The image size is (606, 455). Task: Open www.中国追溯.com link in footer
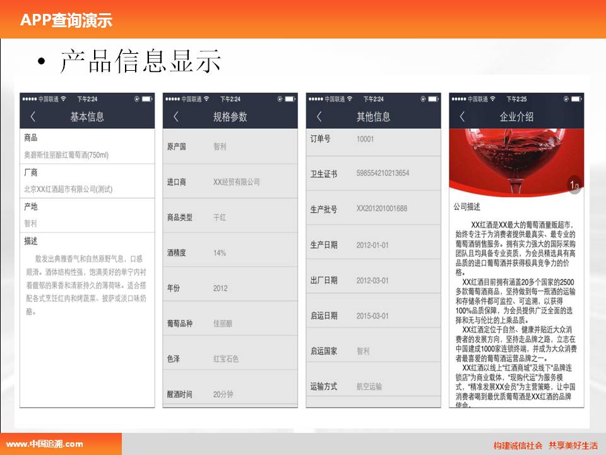44,444
